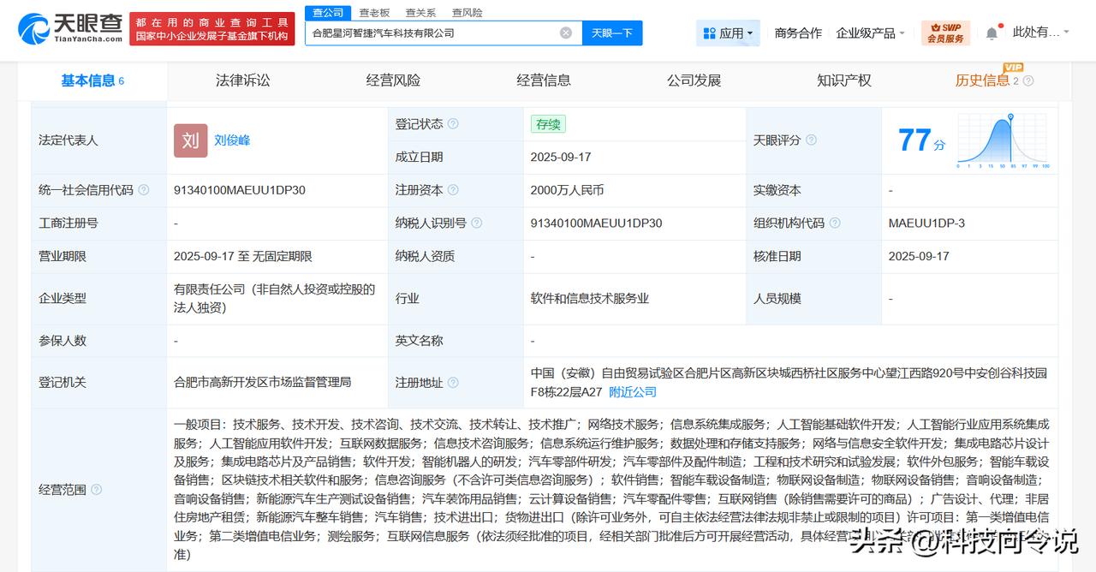Open the 知识产权 tab
Image resolution: width=1096 pixels, height=572 pixels.
[844, 80]
